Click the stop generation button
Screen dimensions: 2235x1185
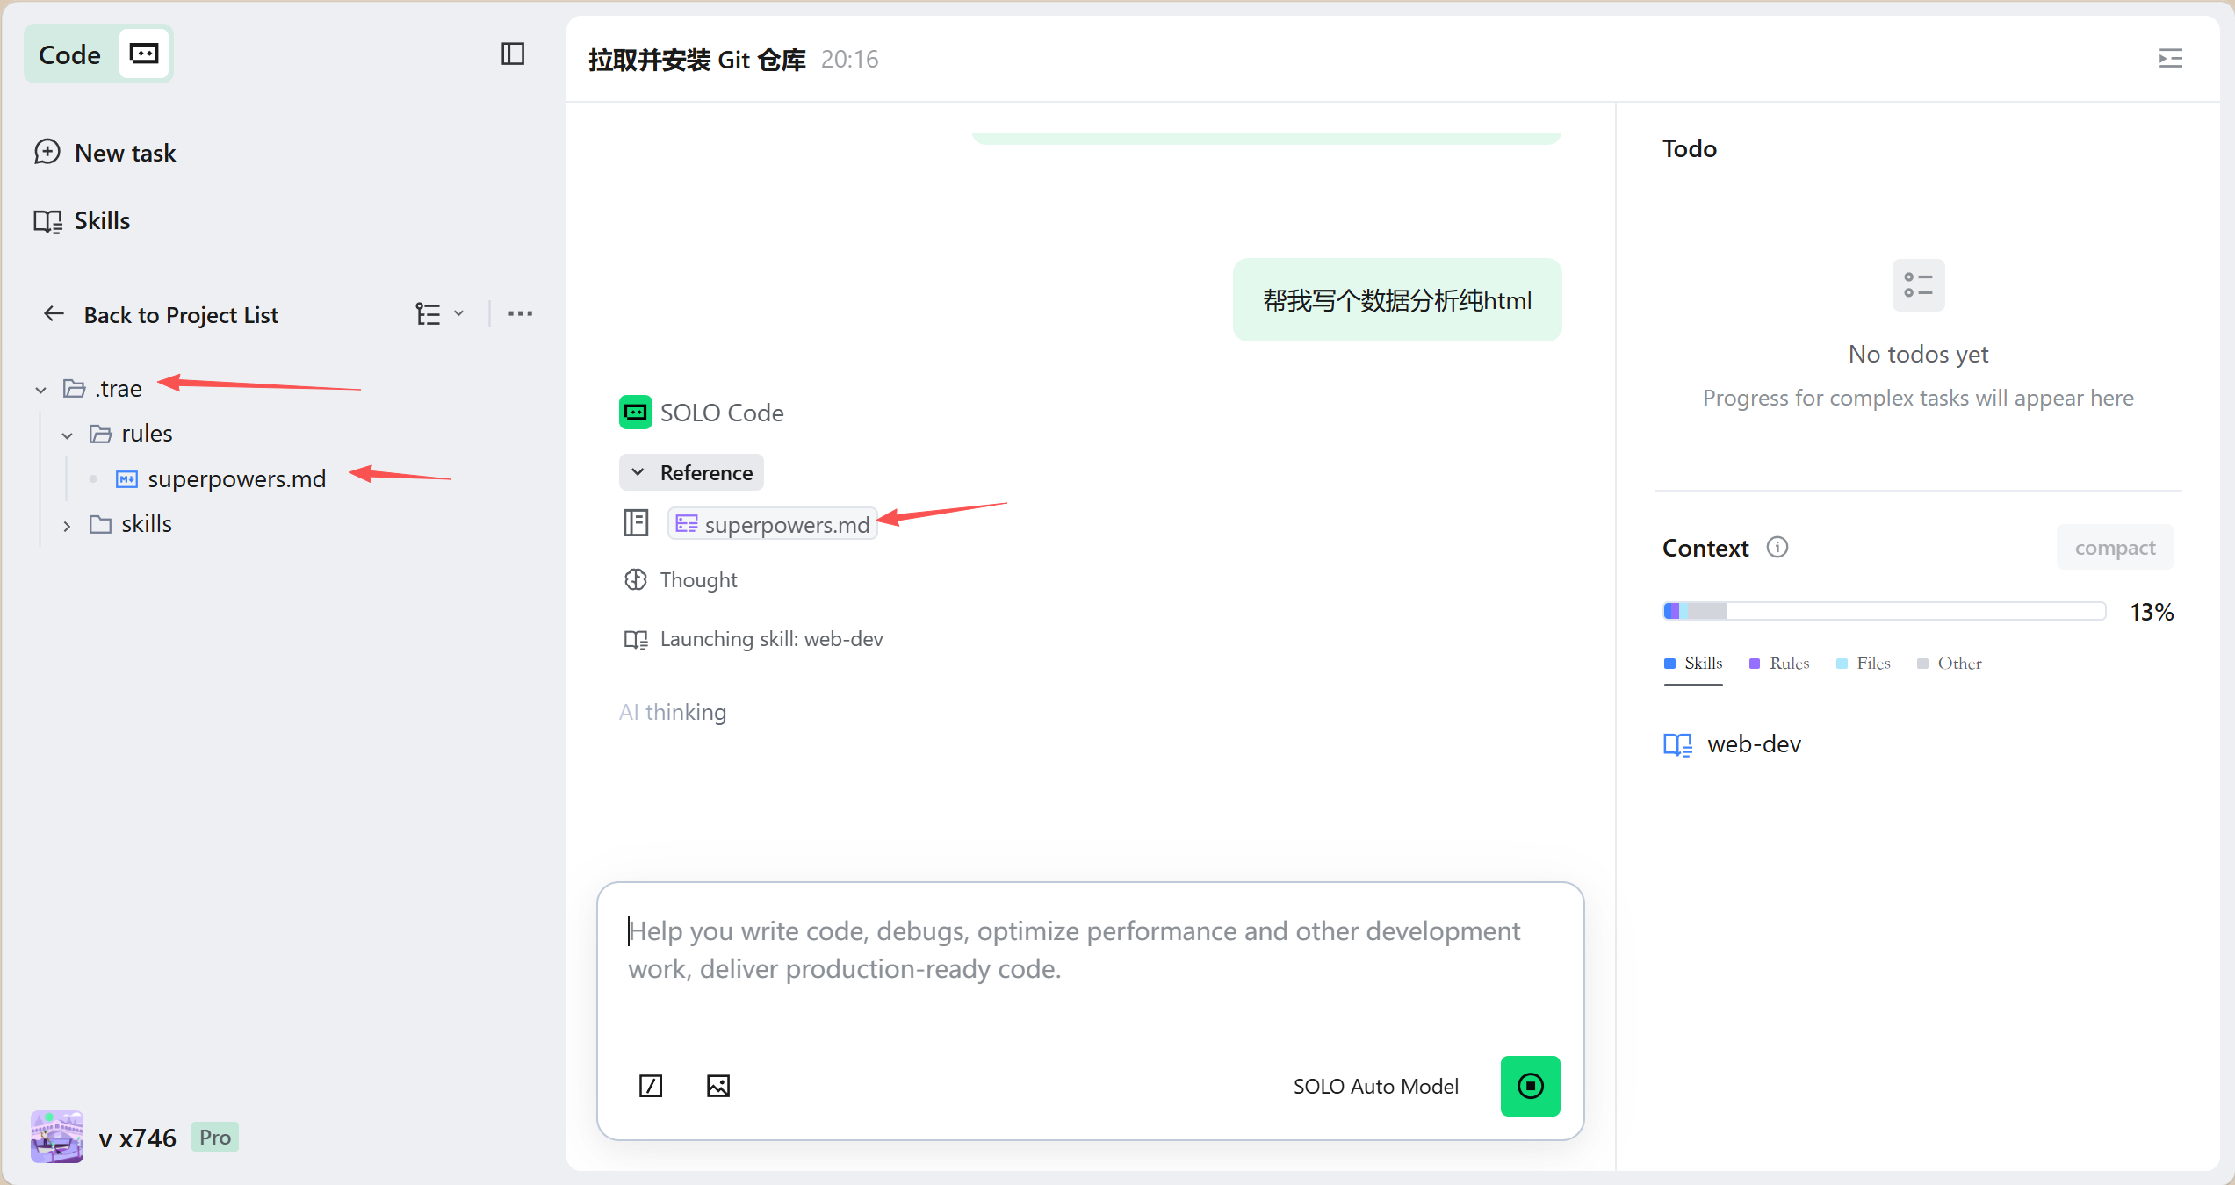[x=1530, y=1086]
